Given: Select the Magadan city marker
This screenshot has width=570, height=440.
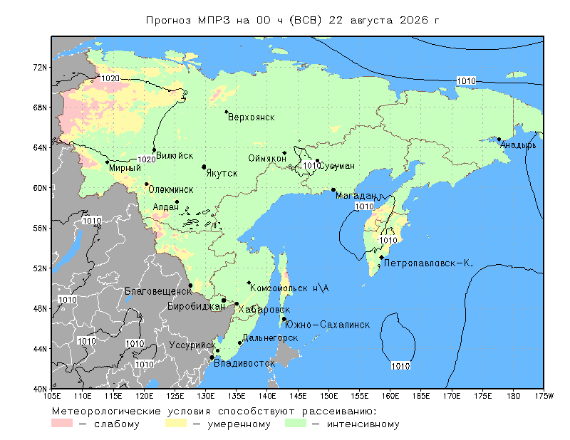Looking at the screenshot, I should pyautogui.click(x=333, y=190).
